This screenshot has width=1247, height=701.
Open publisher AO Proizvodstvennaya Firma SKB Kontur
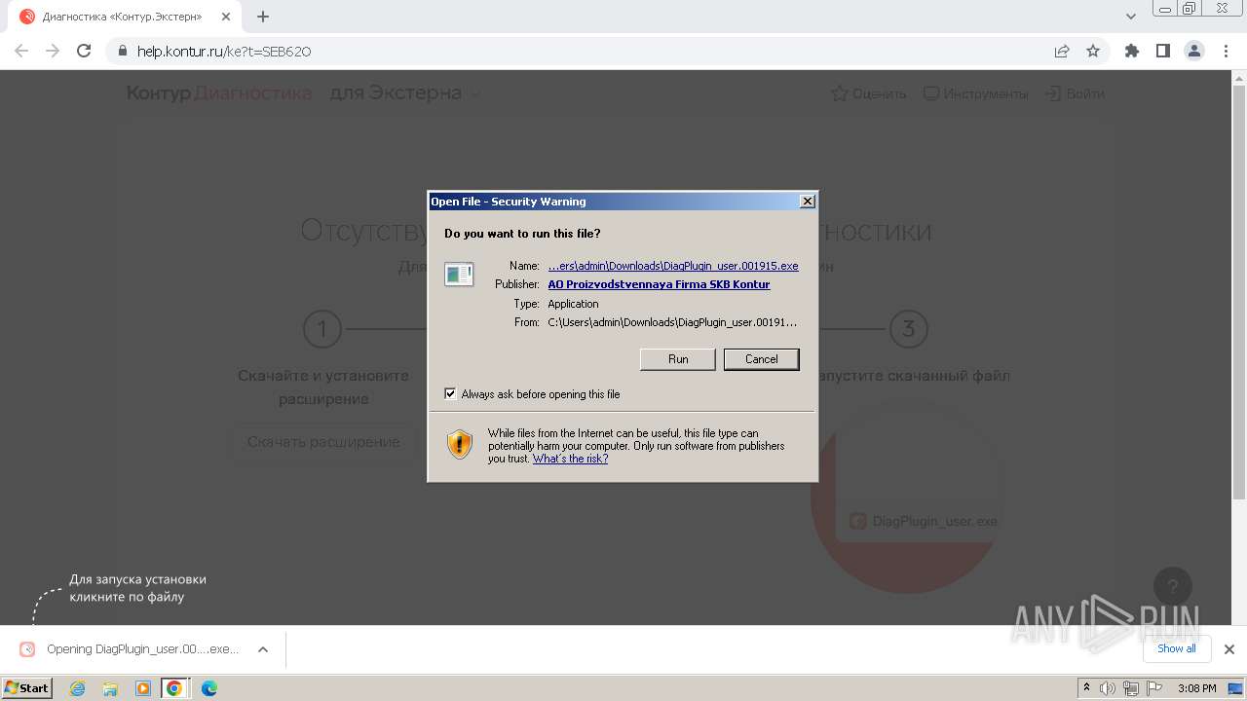pyautogui.click(x=659, y=284)
